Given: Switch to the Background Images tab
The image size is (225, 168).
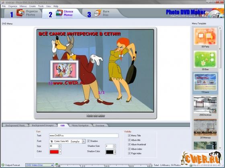Looking at the screenshot, I should pos(43,125).
